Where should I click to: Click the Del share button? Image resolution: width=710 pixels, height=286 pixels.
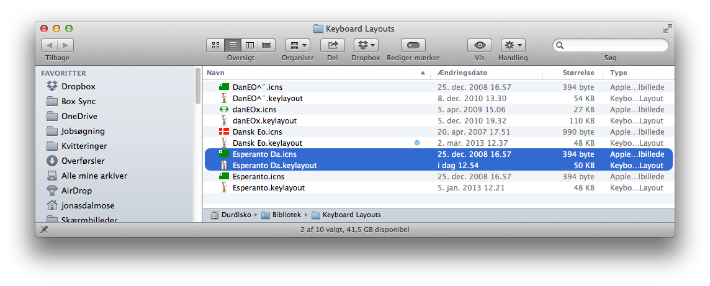332,45
